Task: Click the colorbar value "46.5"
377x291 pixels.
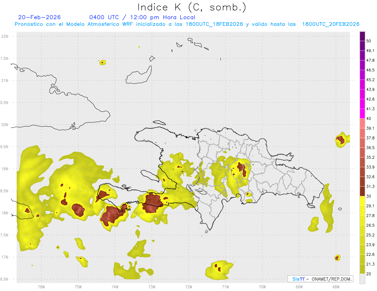Action: pos(370,70)
